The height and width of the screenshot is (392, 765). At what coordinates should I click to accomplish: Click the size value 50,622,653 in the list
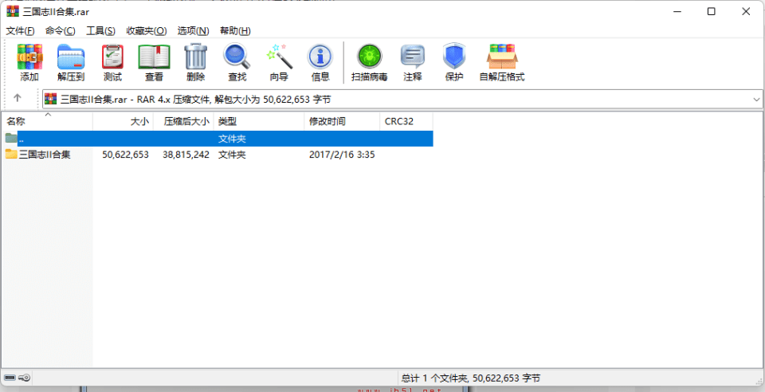(x=125, y=155)
